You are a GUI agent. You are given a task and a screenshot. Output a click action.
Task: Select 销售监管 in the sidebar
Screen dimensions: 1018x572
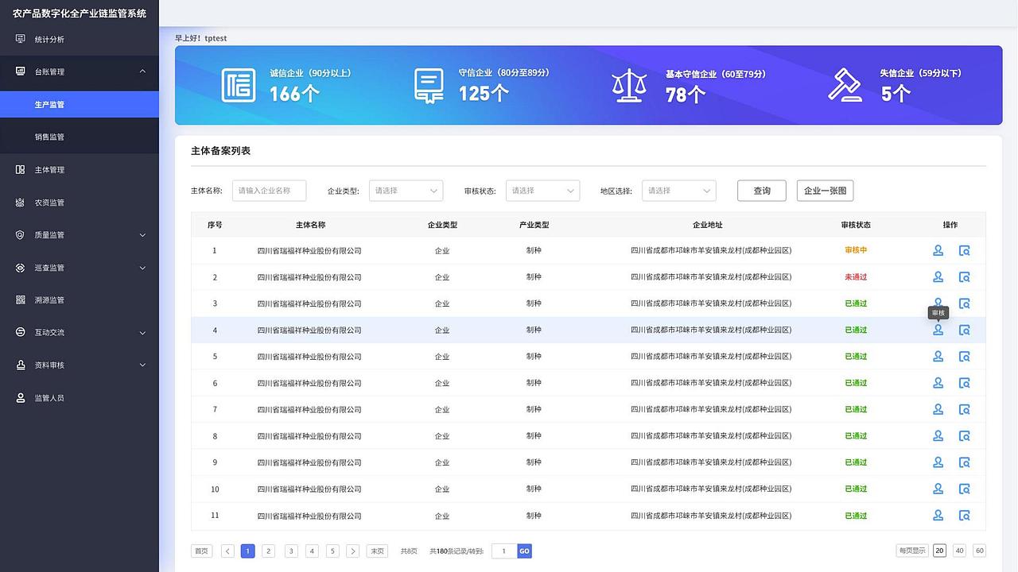click(80, 137)
